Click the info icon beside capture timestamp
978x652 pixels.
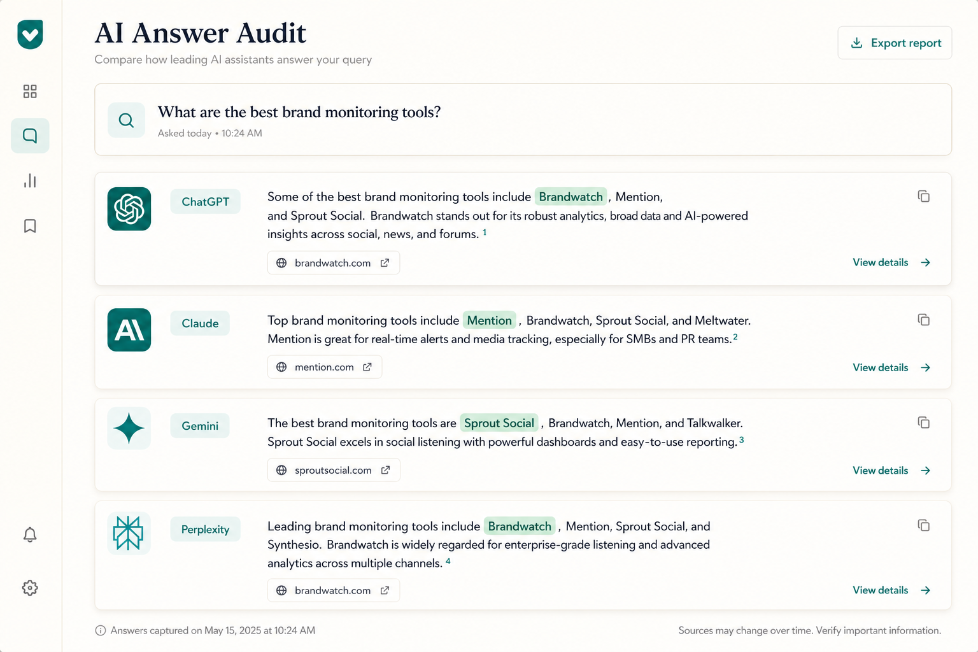click(101, 630)
